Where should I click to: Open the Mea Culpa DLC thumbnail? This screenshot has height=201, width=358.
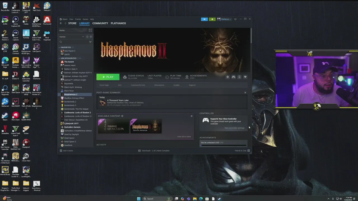pos(114,126)
